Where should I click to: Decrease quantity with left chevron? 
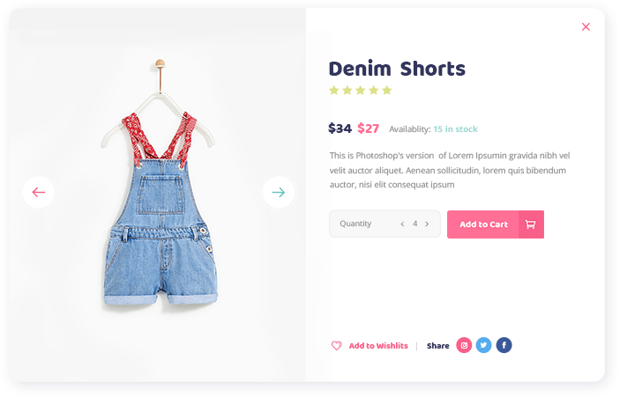[x=402, y=224]
